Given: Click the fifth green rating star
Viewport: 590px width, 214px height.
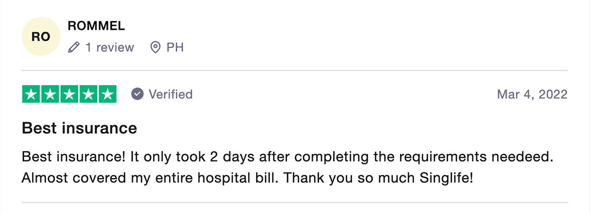Looking at the screenshot, I should 107,94.
